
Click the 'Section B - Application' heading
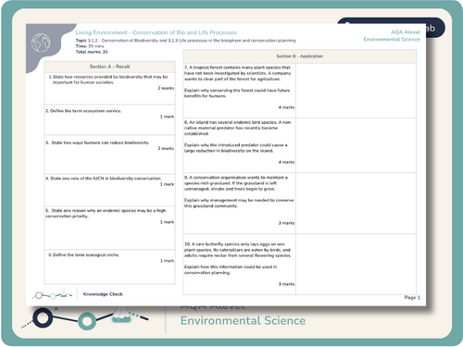point(299,56)
